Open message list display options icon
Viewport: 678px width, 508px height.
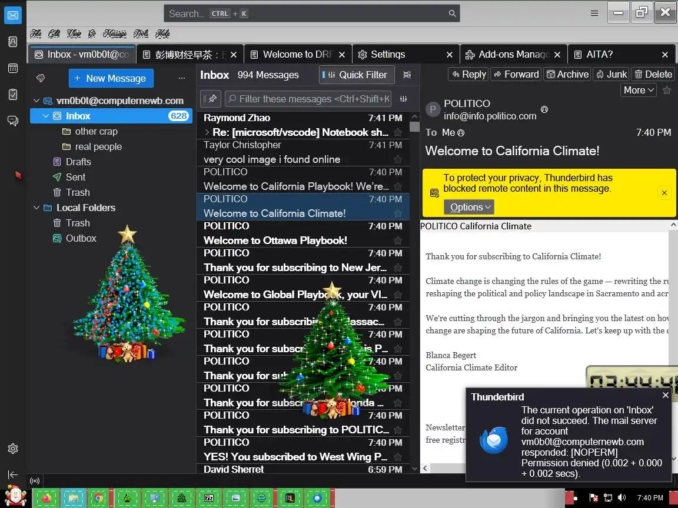coord(407,75)
